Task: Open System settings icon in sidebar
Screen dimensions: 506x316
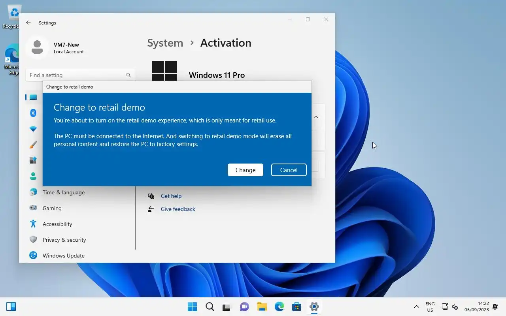Action: (33, 97)
